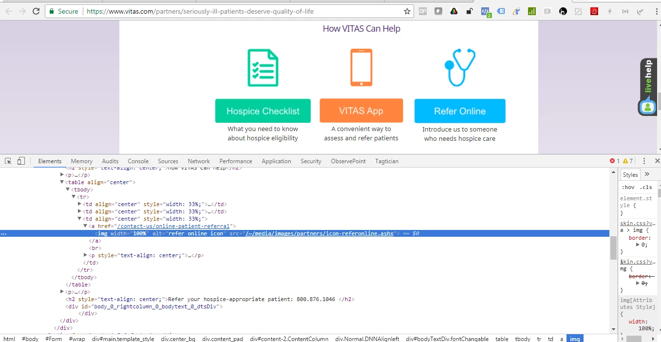Click the red error count indicator
The height and width of the screenshot is (342, 661).
(x=615, y=161)
